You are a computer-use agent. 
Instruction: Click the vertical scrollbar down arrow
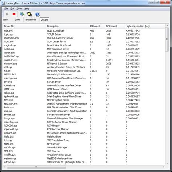point(167,163)
